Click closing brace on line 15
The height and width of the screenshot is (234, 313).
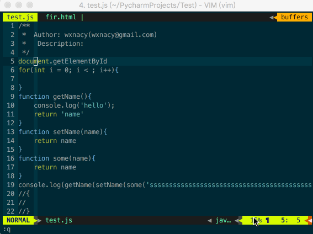pos(20,150)
